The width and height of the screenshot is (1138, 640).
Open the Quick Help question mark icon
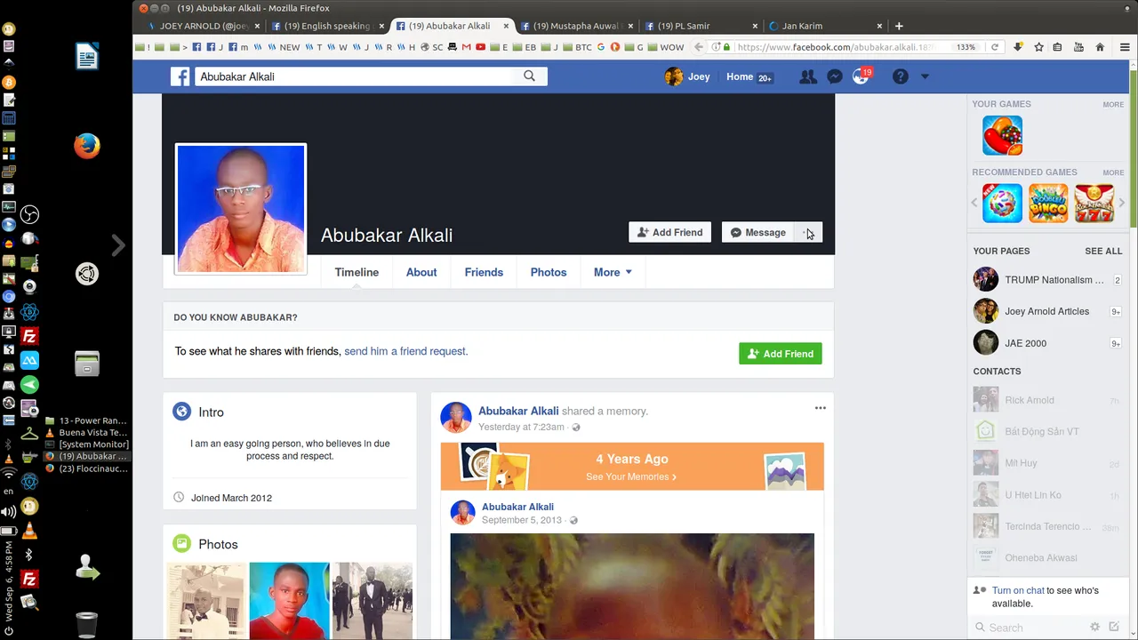[901, 77]
